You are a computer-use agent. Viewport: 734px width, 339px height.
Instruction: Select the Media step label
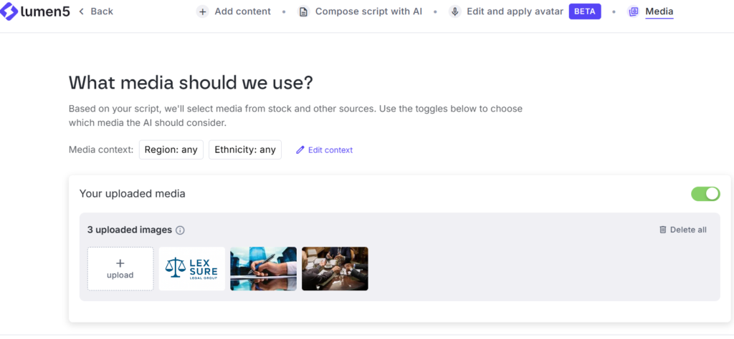[x=659, y=11]
